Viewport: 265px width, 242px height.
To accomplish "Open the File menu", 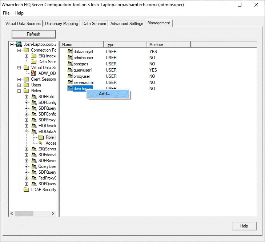I will (x=6, y=13).
